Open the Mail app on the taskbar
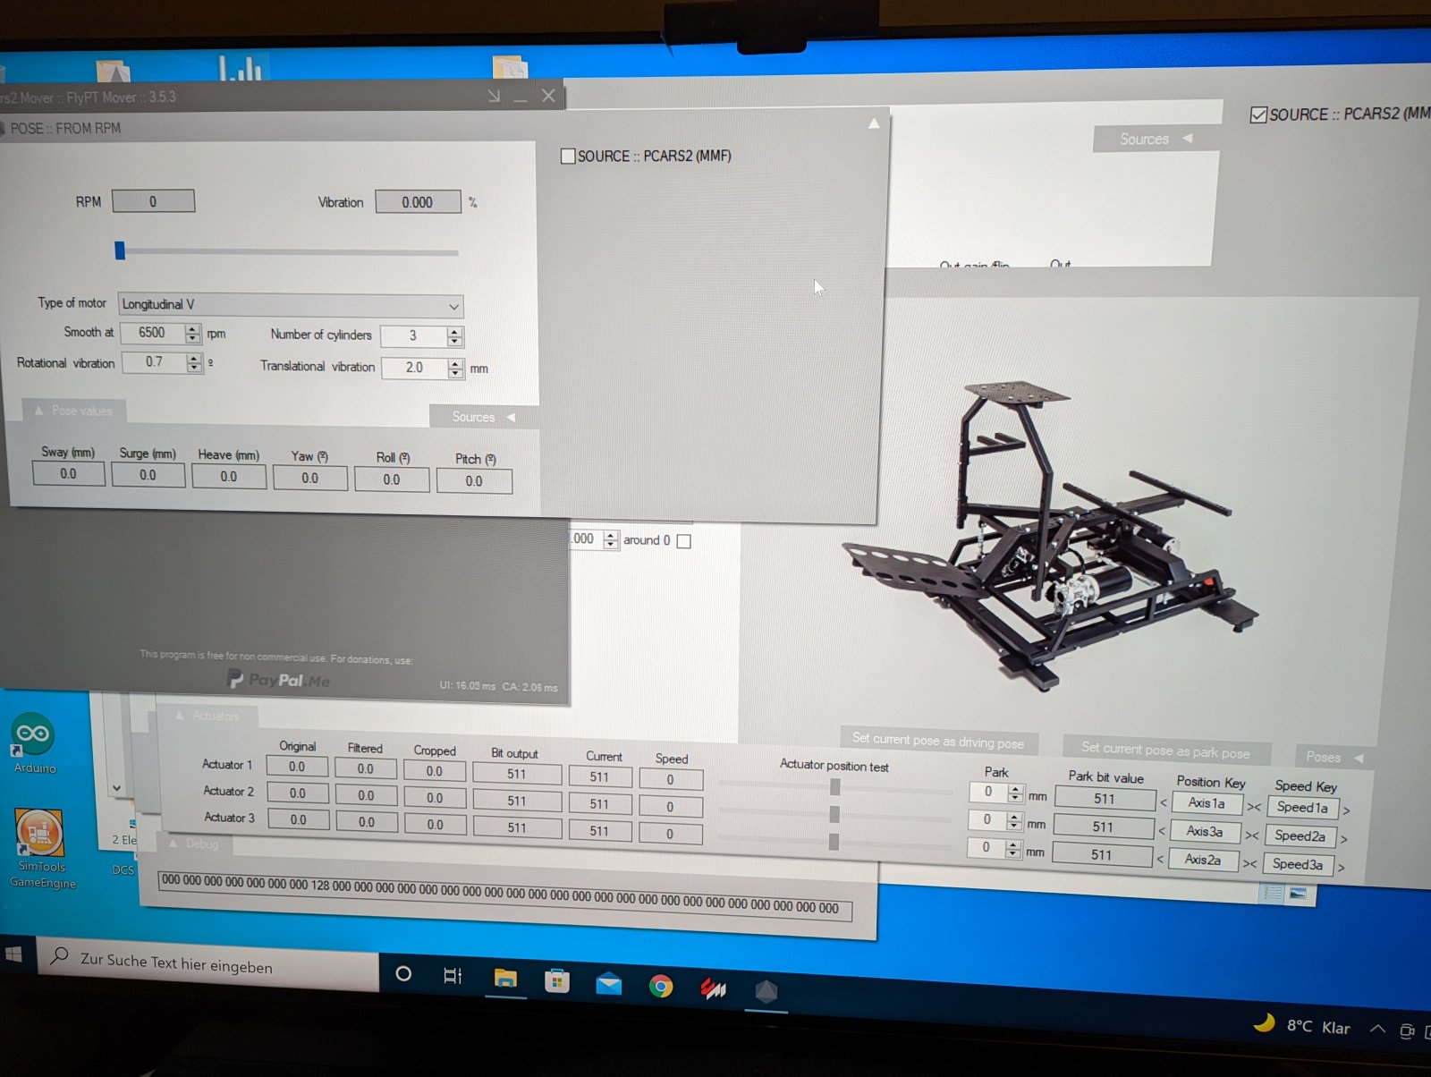1431x1077 pixels. [609, 984]
